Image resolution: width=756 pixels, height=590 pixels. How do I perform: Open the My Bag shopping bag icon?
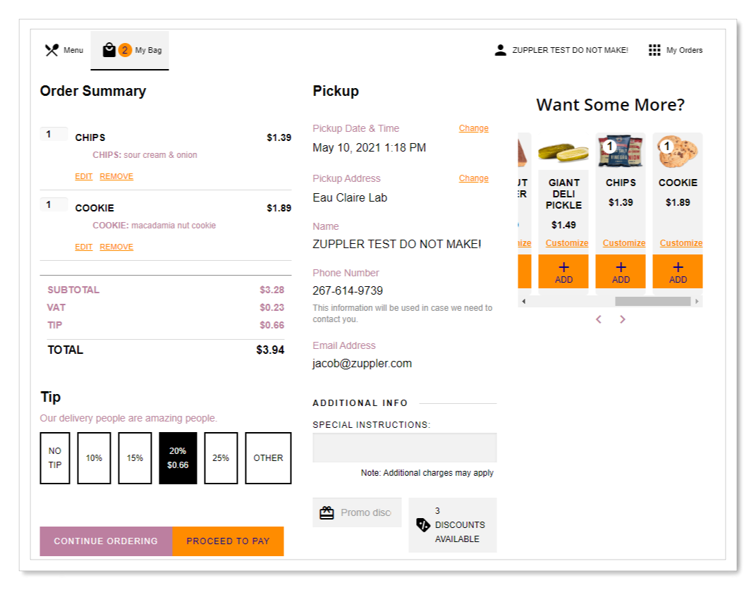click(109, 50)
